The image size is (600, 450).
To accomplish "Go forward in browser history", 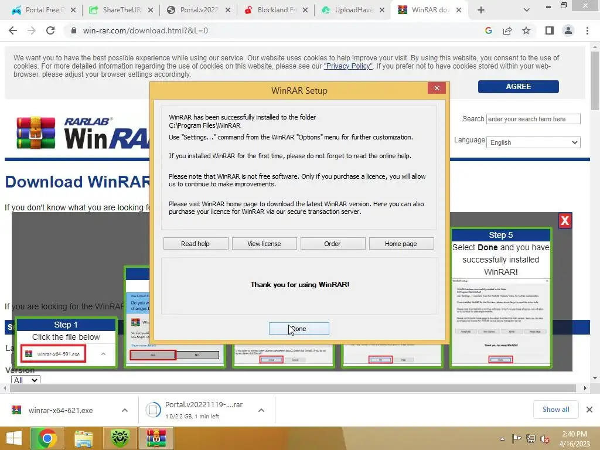I will [32, 30].
